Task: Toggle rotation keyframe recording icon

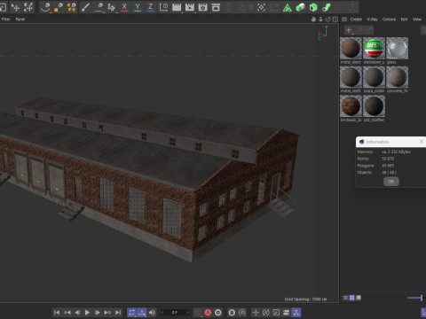Action: 266,312
